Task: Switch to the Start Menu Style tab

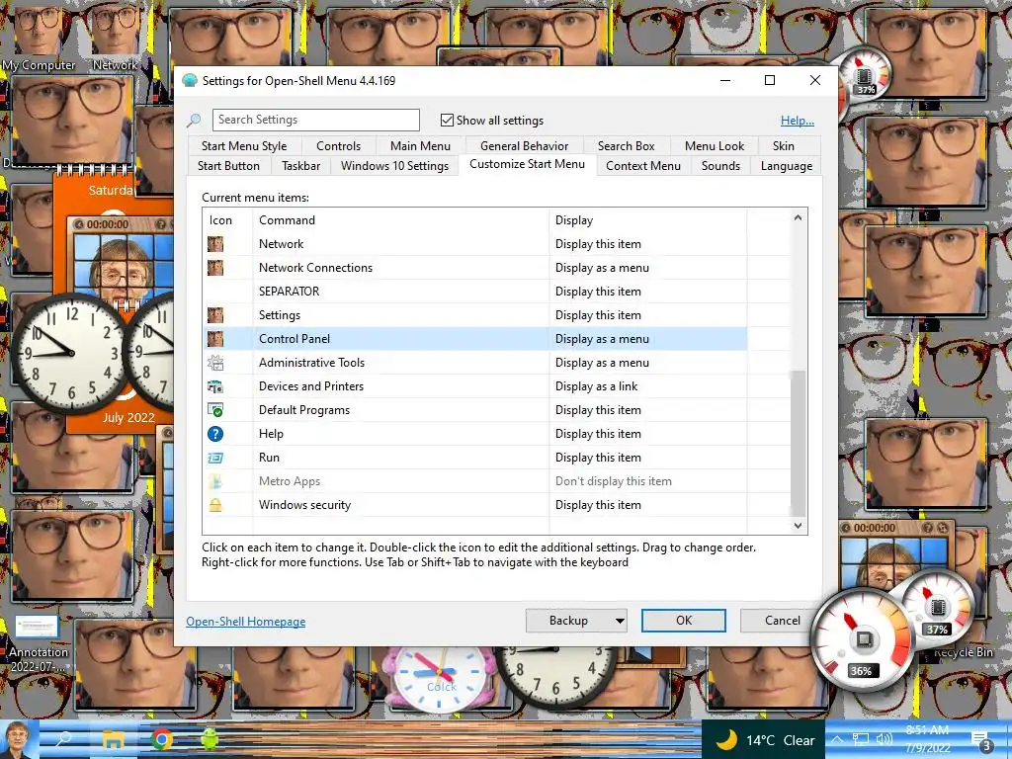Action: pyautogui.click(x=244, y=146)
